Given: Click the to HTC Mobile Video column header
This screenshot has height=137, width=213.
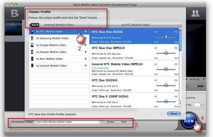Looking at the screenshot, I should [x=136, y=25].
